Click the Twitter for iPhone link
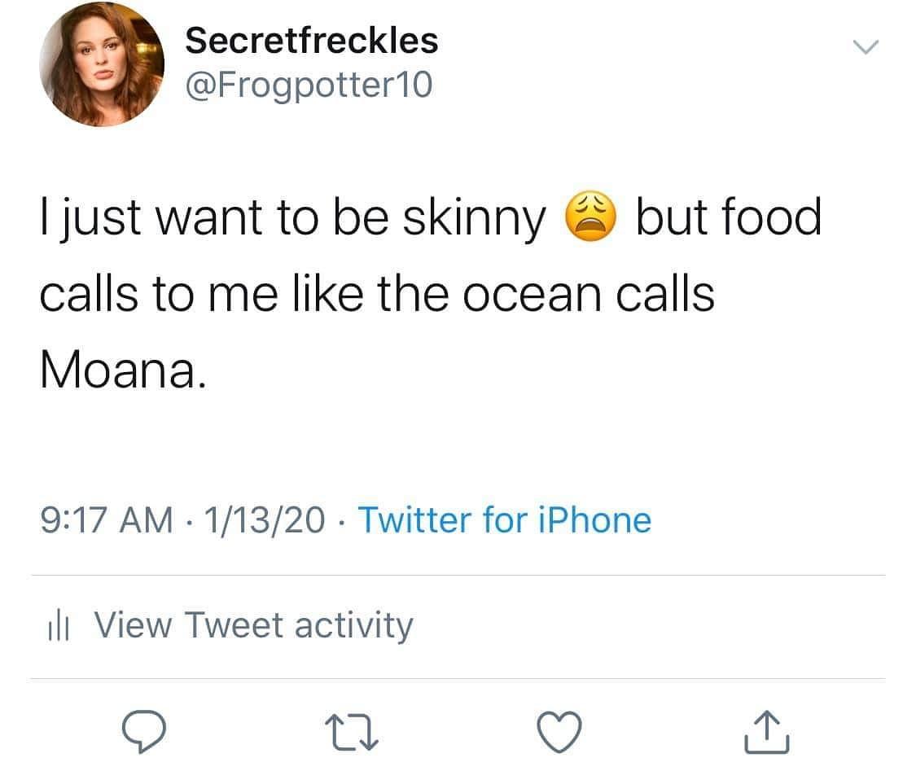Viewport: 916px width, 771px height. pyautogui.click(x=504, y=519)
